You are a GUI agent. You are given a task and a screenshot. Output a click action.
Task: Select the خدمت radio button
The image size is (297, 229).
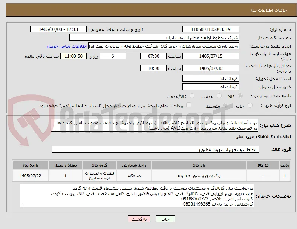[x=219, y=96]
